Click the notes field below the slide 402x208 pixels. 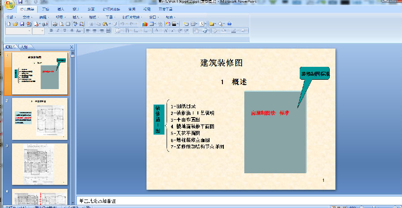coord(239,201)
